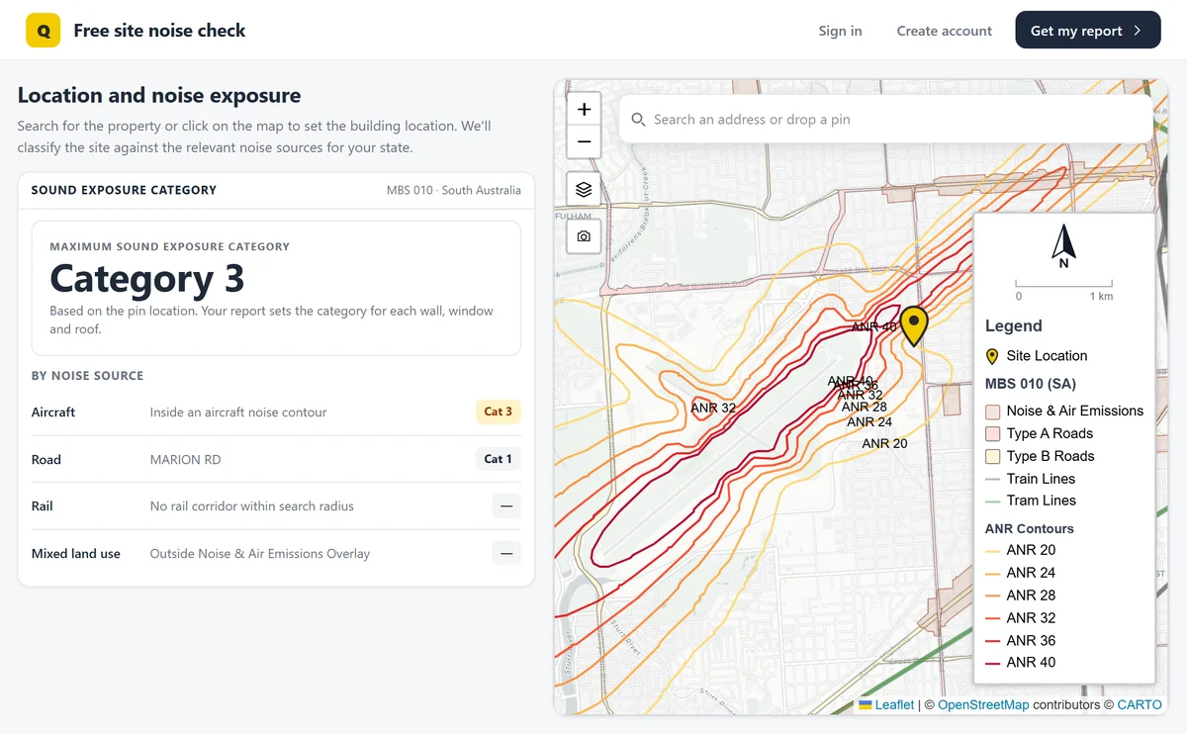
Task: Click the Cat 3 badge for Aircraft
Action: (x=499, y=412)
